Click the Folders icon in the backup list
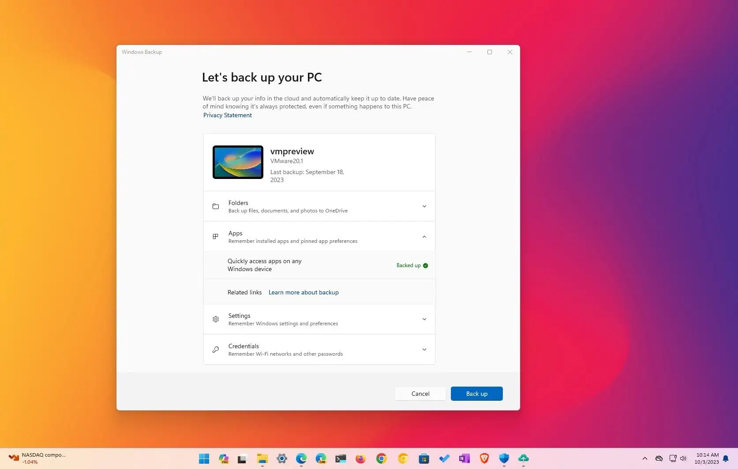The image size is (738, 469). [x=216, y=206]
